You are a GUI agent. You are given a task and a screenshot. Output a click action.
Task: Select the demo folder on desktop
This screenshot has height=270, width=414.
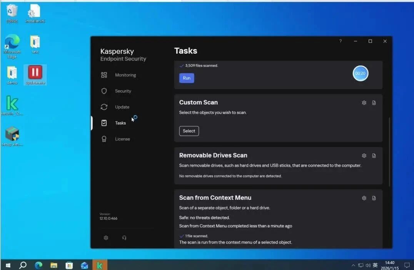[12, 75]
